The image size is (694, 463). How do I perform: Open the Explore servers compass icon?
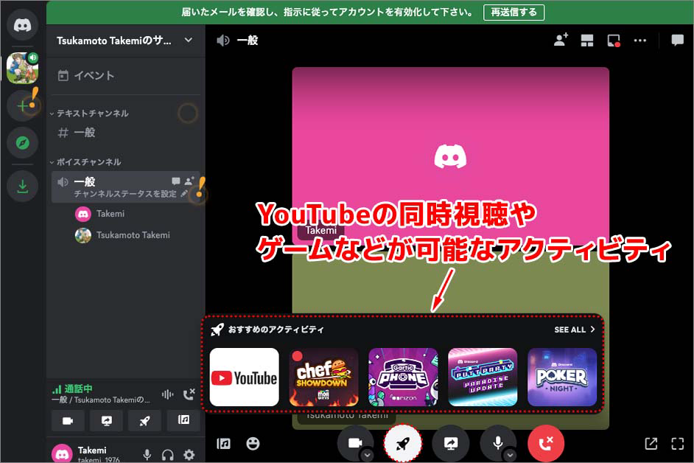22,143
